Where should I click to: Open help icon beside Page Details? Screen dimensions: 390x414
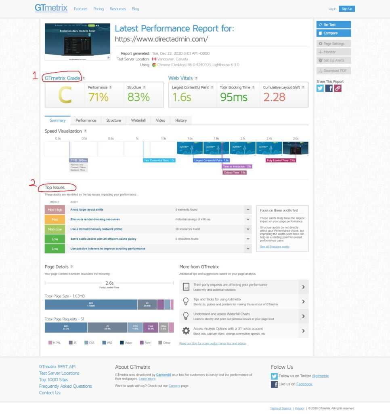72,267
